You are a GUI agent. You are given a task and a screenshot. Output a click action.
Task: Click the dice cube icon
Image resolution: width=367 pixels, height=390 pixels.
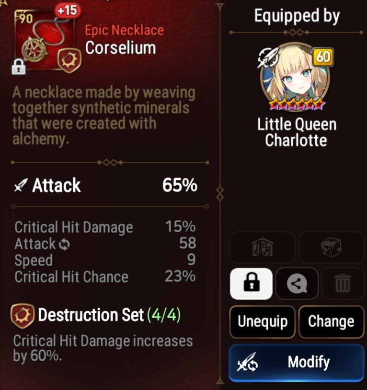(331, 248)
